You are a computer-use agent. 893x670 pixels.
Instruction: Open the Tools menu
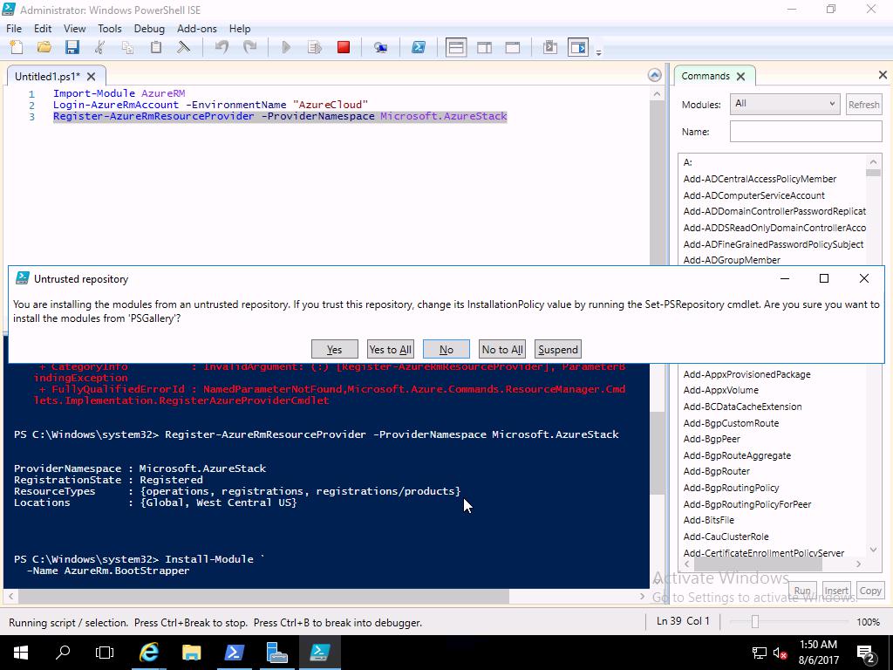pyautogui.click(x=109, y=29)
